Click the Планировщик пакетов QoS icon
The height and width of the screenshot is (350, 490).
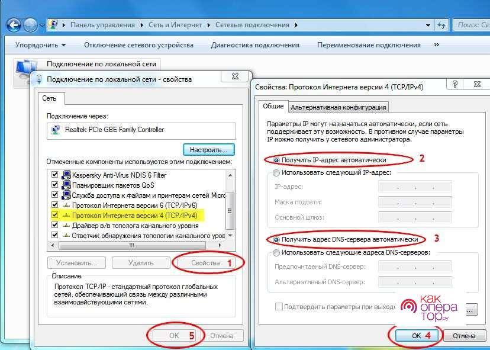pos(66,185)
